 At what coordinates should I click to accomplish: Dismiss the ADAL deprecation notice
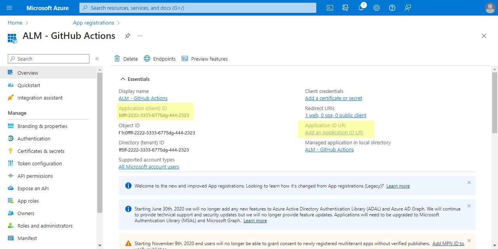tap(469, 206)
